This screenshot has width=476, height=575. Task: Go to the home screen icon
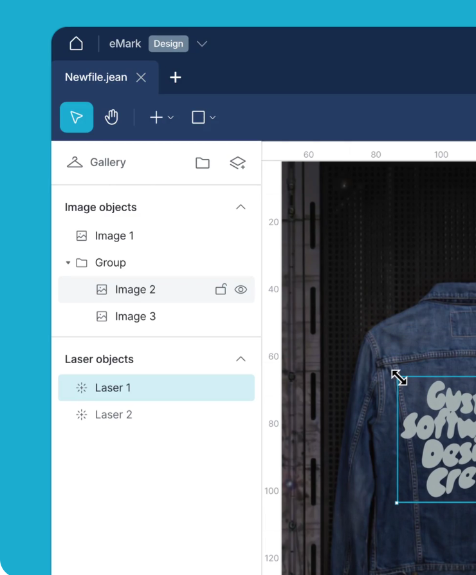(x=76, y=44)
